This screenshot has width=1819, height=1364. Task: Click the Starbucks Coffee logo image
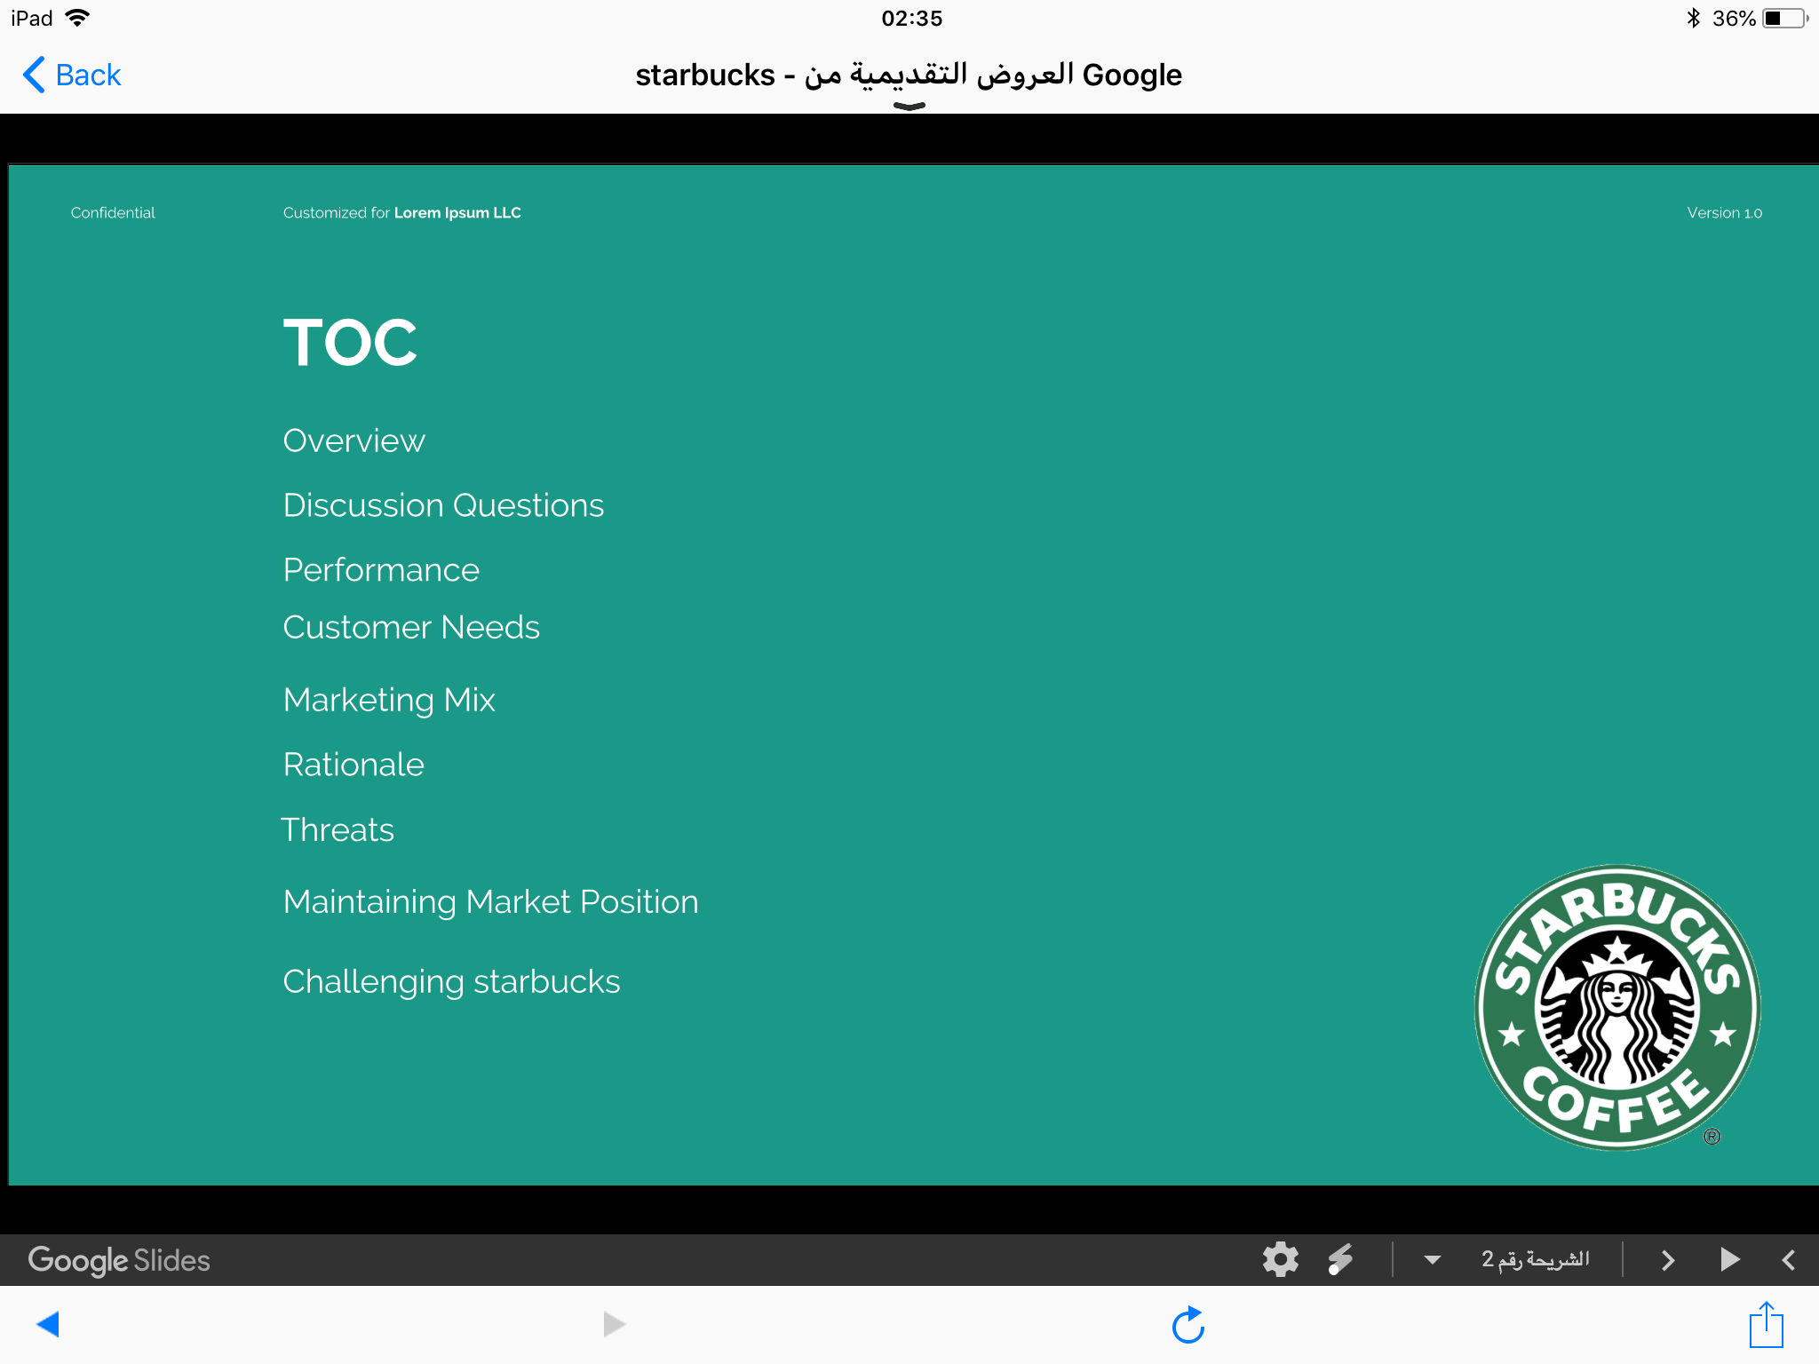(x=1617, y=1007)
